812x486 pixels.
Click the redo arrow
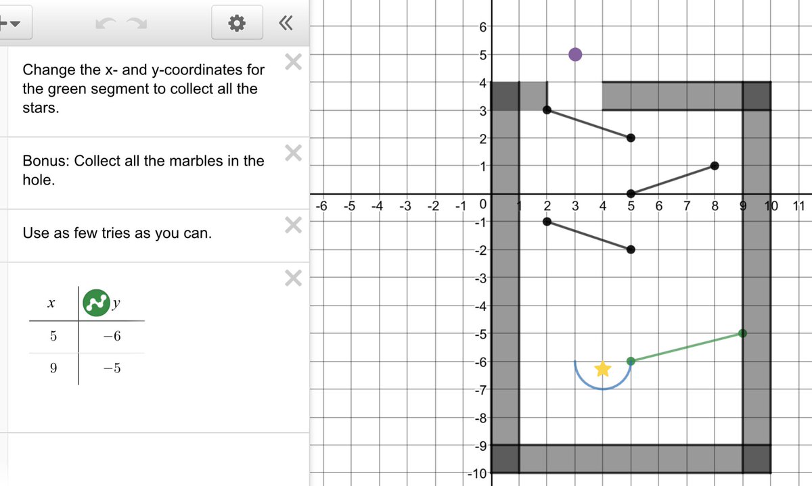138,24
